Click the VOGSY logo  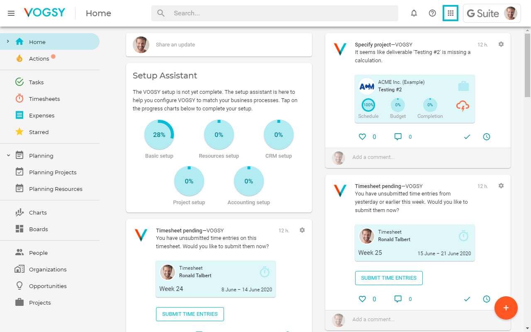pyautogui.click(x=44, y=13)
